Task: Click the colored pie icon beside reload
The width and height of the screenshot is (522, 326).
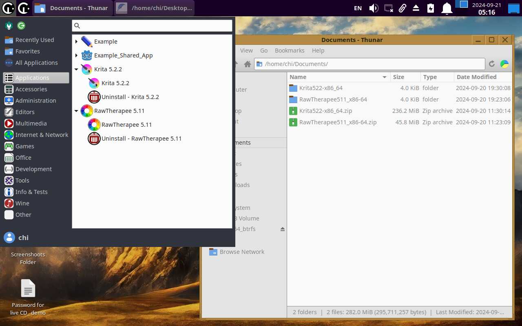Action: pyautogui.click(x=504, y=64)
